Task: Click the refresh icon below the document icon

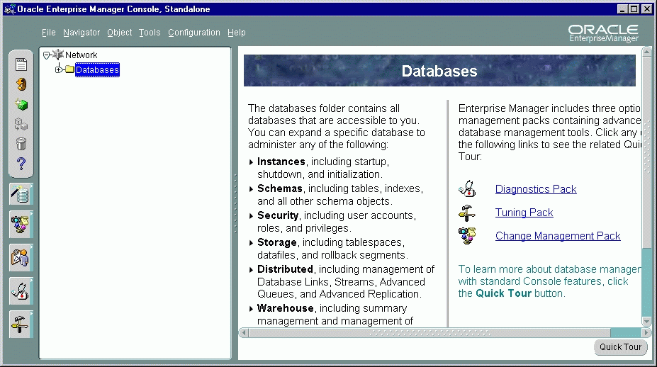Action: pyautogui.click(x=21, y=85)
